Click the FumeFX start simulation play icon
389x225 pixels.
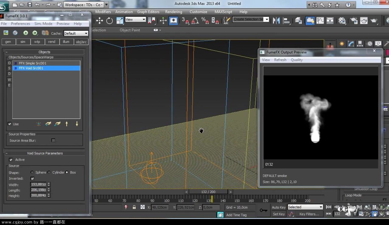[26, 33]
